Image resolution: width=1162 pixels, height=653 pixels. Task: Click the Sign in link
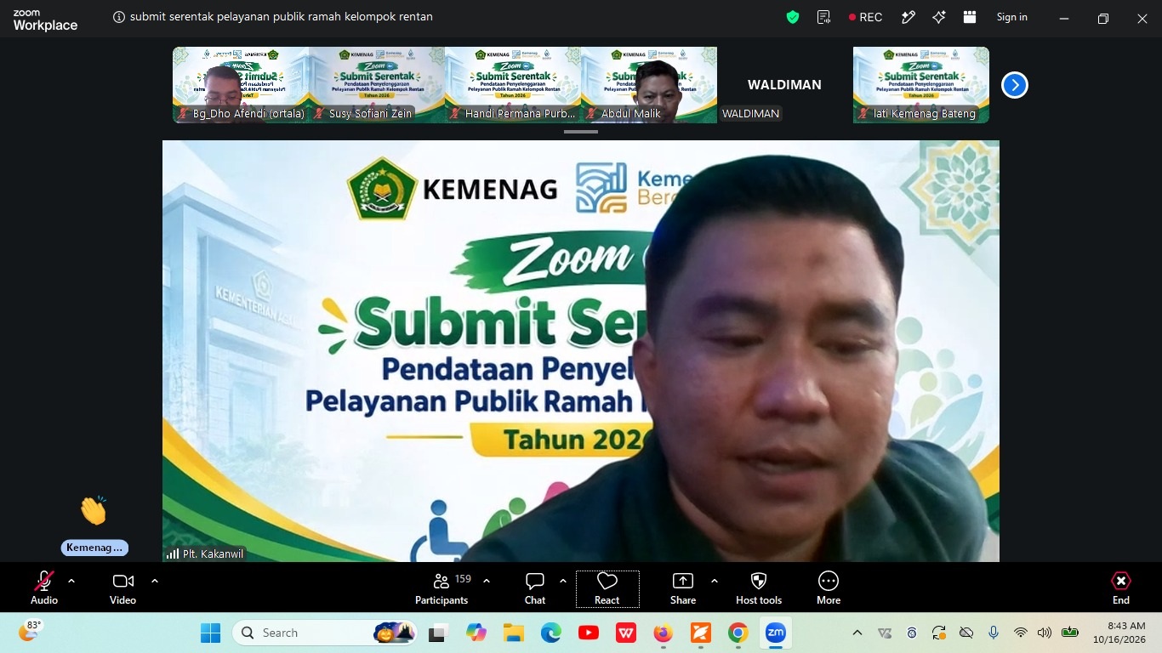click(1012, 17)
